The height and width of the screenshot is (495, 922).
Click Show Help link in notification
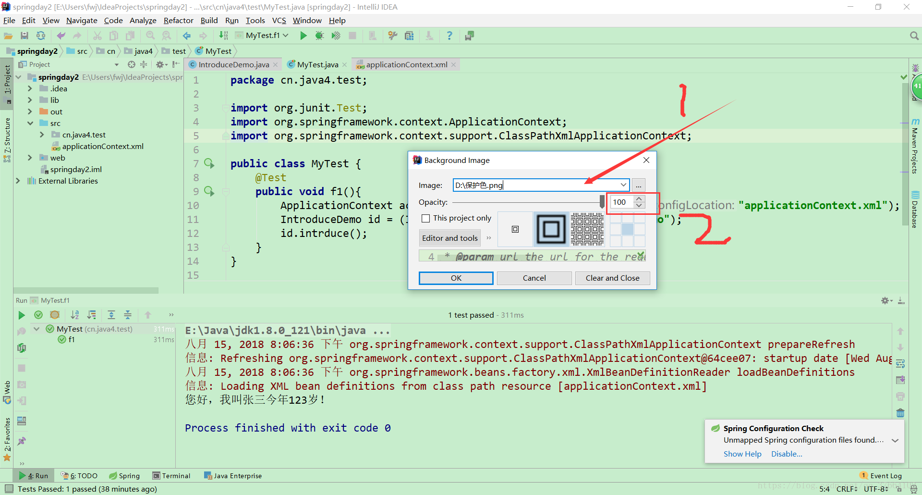pos(742,454)
